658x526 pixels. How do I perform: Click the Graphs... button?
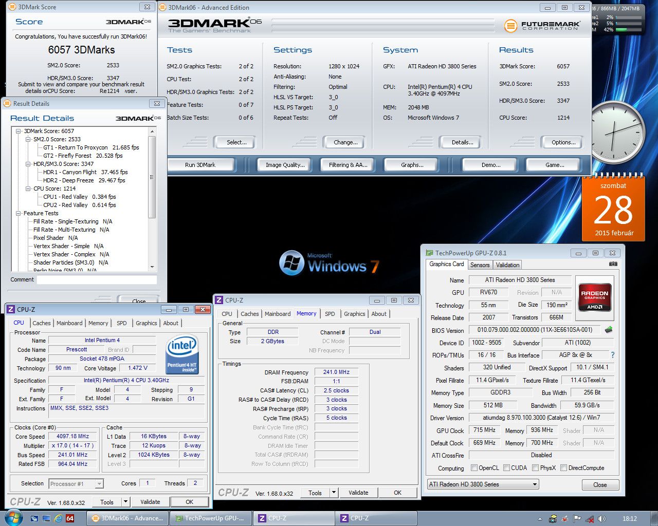point(412,165)
